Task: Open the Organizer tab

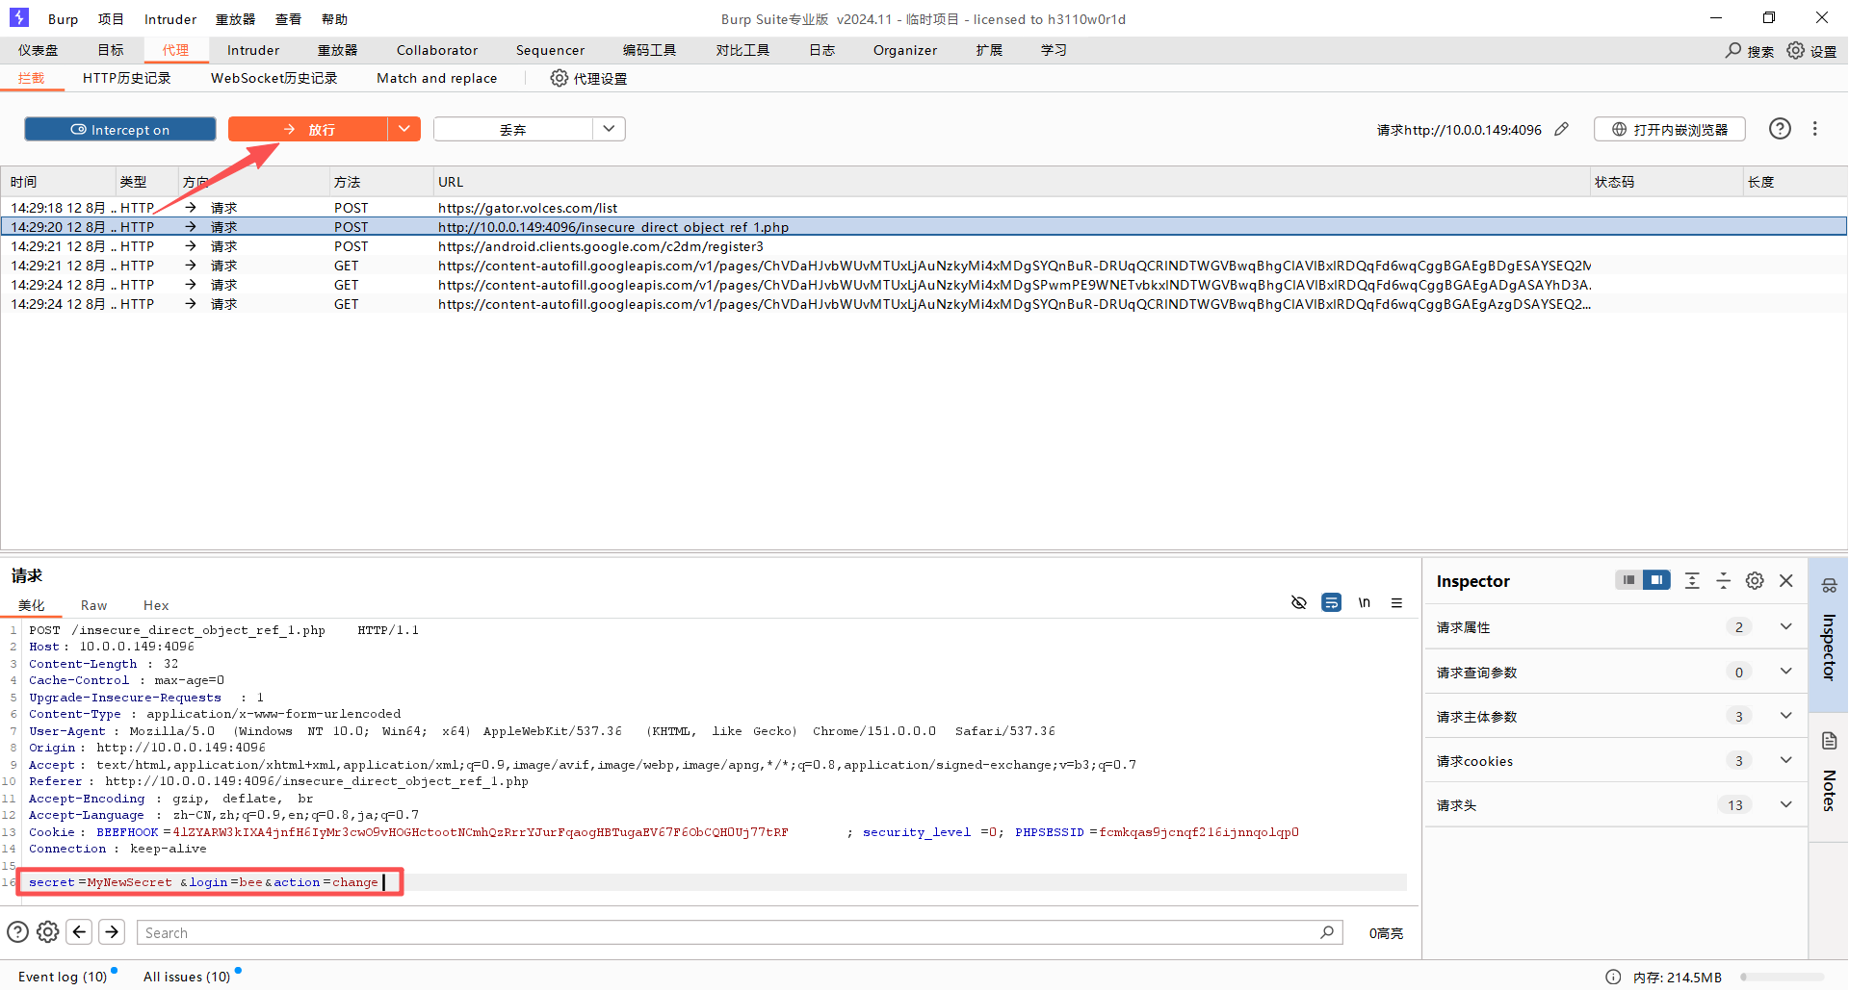Action: tap(905, 50)
